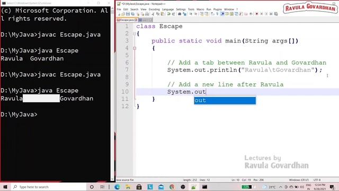Screen dimensions: 339x191
Task: Click the Folder as Workspace icon
Action: [246, 14]
